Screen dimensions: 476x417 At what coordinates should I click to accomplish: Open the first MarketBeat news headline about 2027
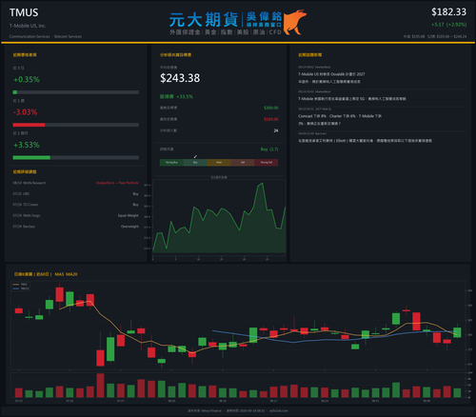[x=331, y=78]
